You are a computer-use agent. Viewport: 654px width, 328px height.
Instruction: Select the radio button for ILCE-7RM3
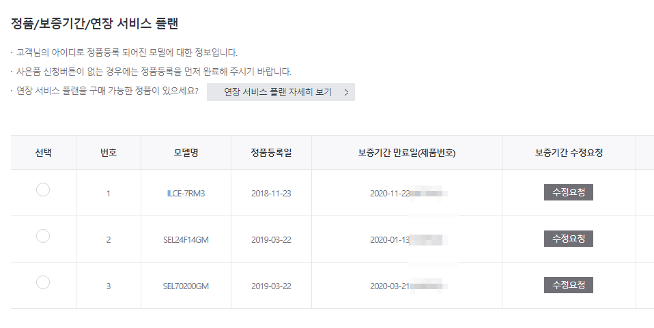[43, 190]
